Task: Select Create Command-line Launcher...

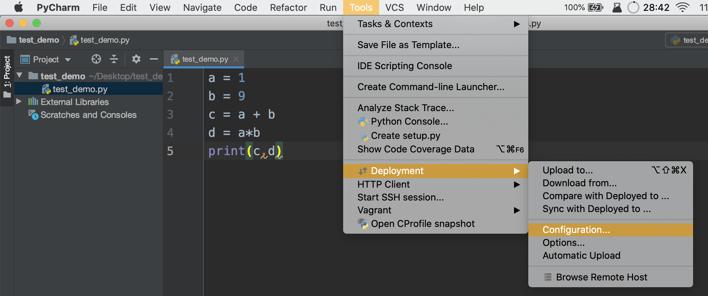Action: click(x=436, y=87)
